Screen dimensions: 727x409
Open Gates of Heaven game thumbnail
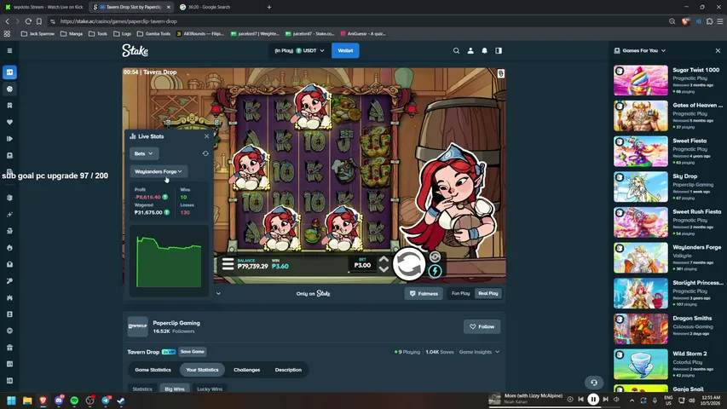pos(641,116)
